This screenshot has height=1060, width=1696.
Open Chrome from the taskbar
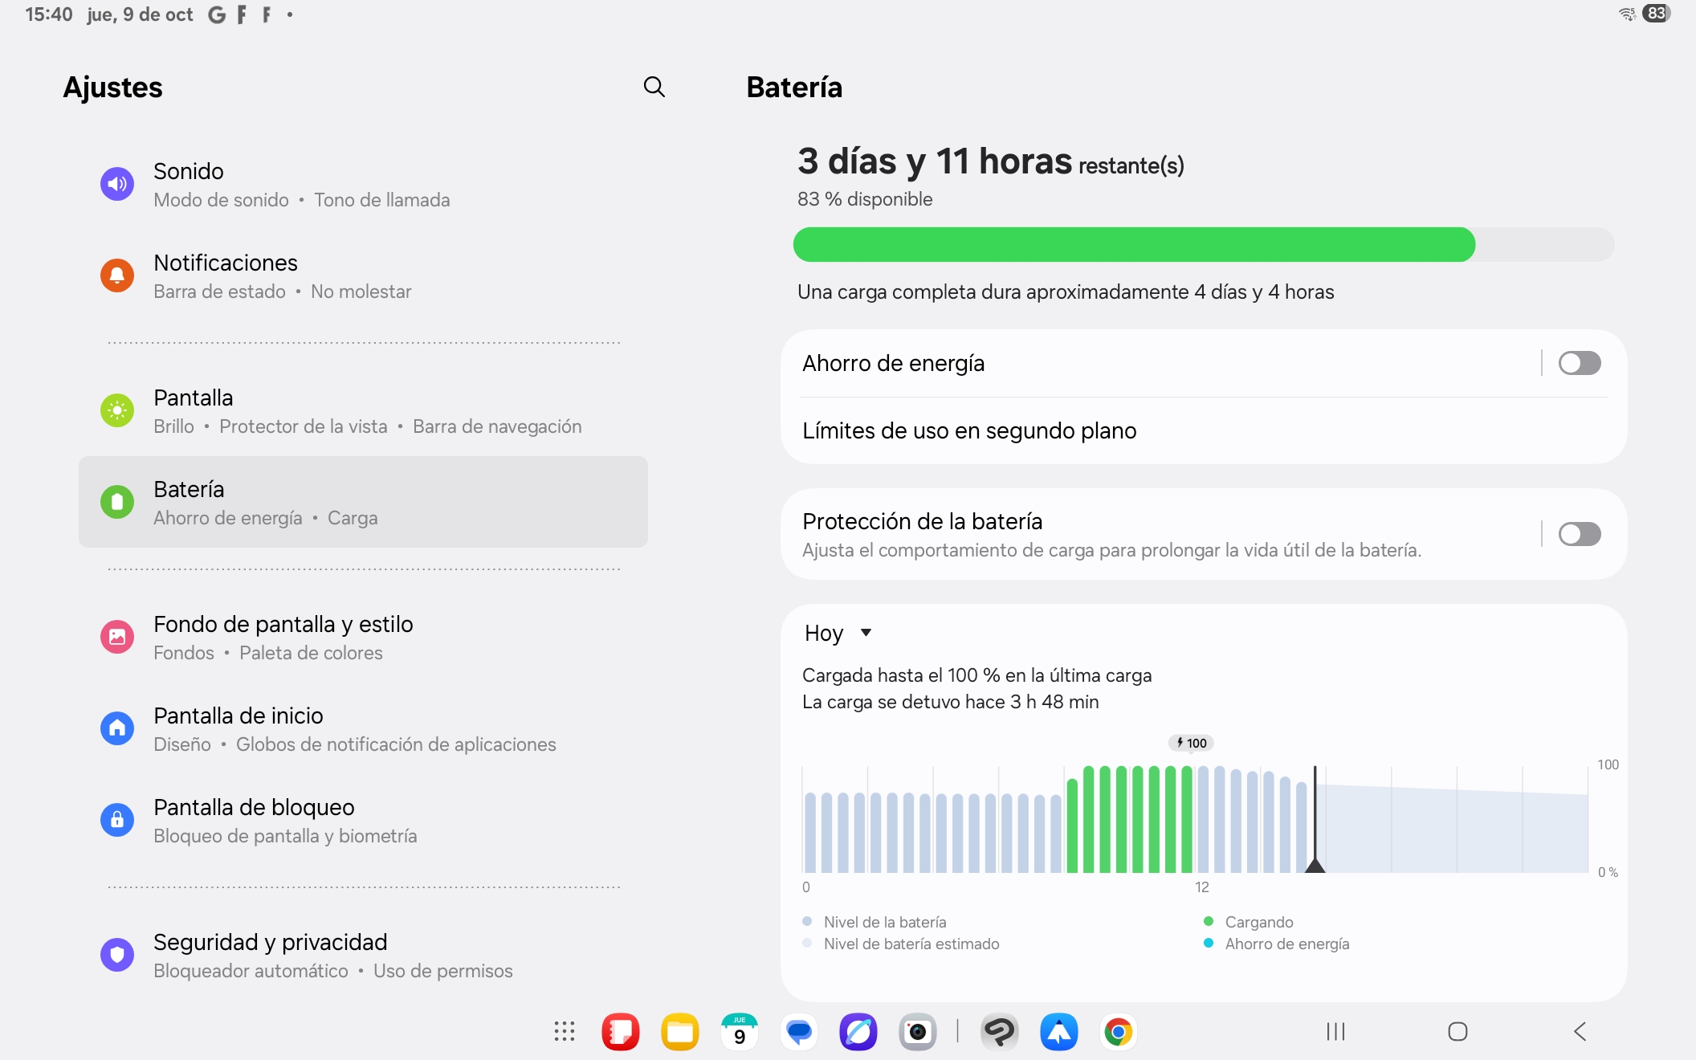click(x=1118, y=1032)
